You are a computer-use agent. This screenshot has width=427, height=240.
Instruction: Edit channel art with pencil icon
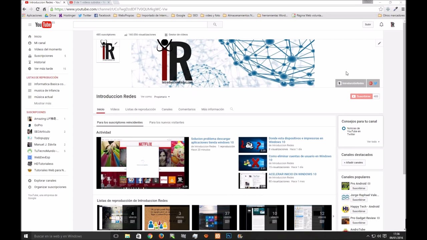pyautogui.click(x=379, y=43)
